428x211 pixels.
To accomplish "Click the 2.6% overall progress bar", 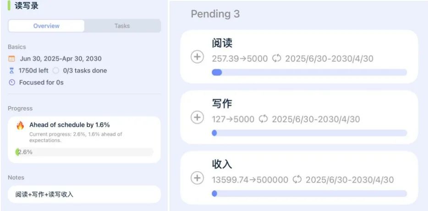I will (84, 152).
